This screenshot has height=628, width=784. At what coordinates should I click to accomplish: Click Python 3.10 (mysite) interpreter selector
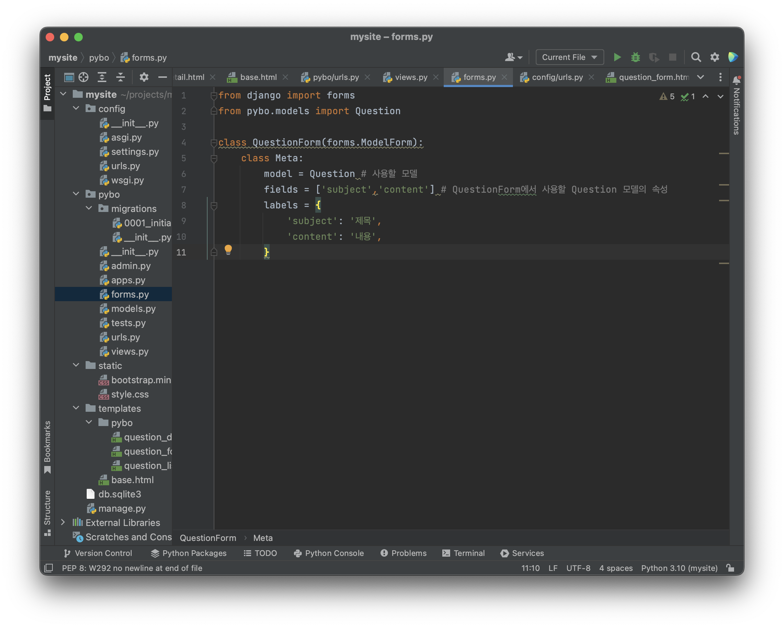point(679,568)
